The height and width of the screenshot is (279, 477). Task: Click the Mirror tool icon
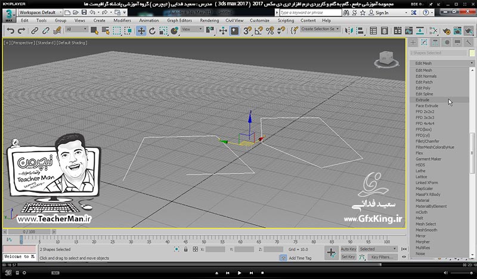(349, 30)
